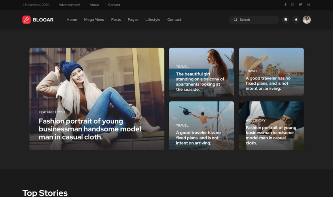
Task: Open the Posts navigation dropdown
Action: [116, 19]
